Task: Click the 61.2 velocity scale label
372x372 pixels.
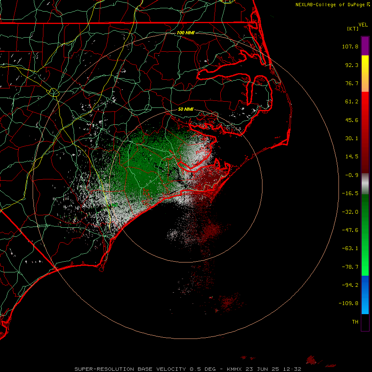Action: 352,102
